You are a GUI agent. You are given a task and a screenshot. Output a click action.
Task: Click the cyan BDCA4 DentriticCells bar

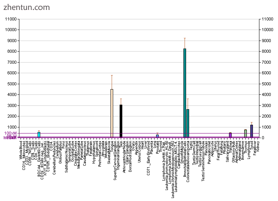(39, 135)
